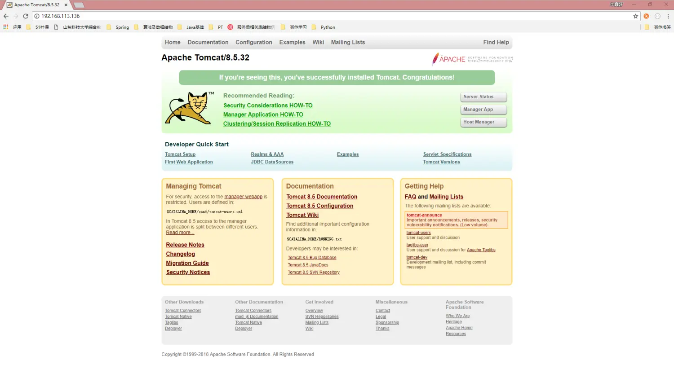Open the Python bookmark folder
The width and height of the screenshot is (674, 365).
tap(323, 27)
